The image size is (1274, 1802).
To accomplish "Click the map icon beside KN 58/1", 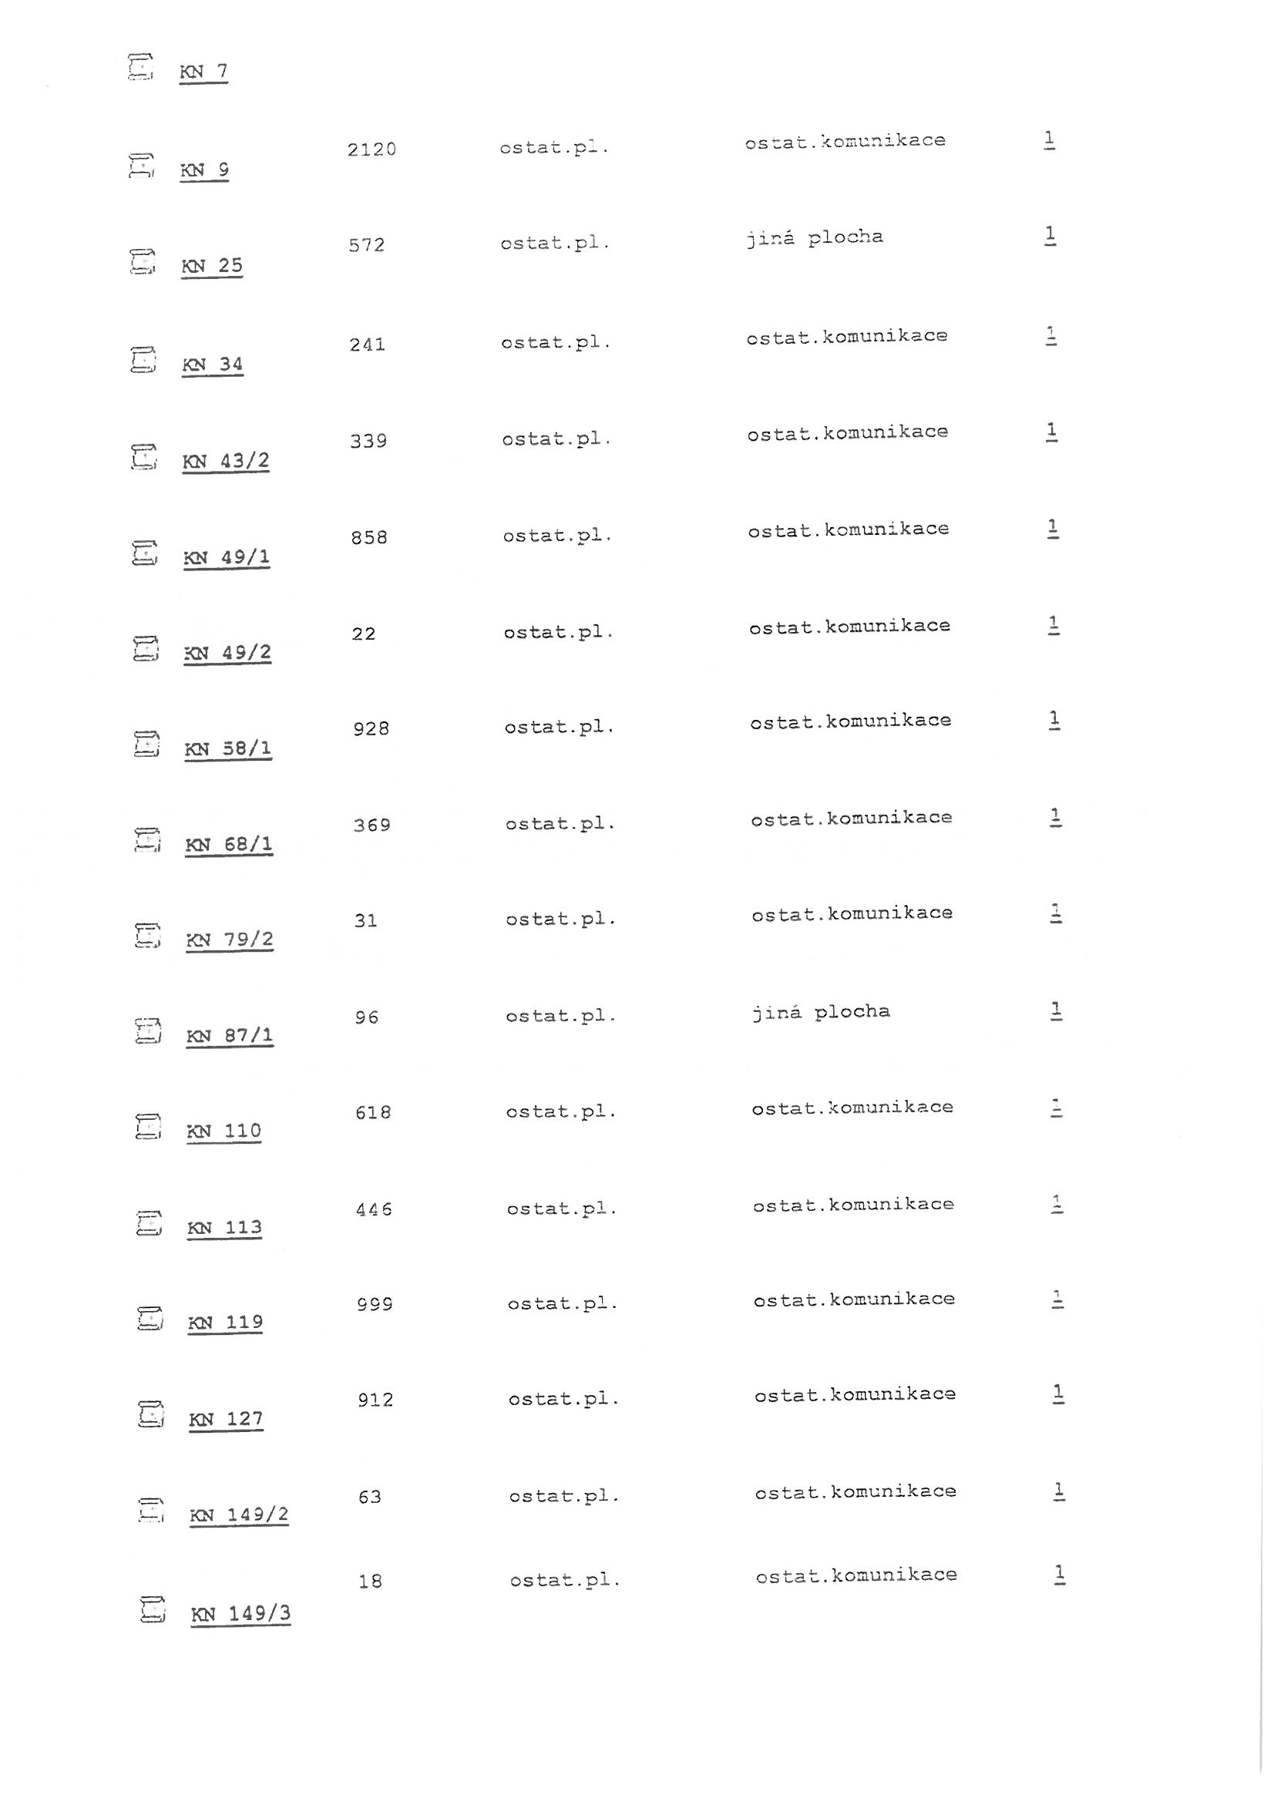I will [x=146, y=743].
